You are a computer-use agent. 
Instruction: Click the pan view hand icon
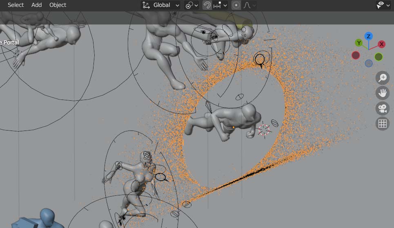click(383, 93)
